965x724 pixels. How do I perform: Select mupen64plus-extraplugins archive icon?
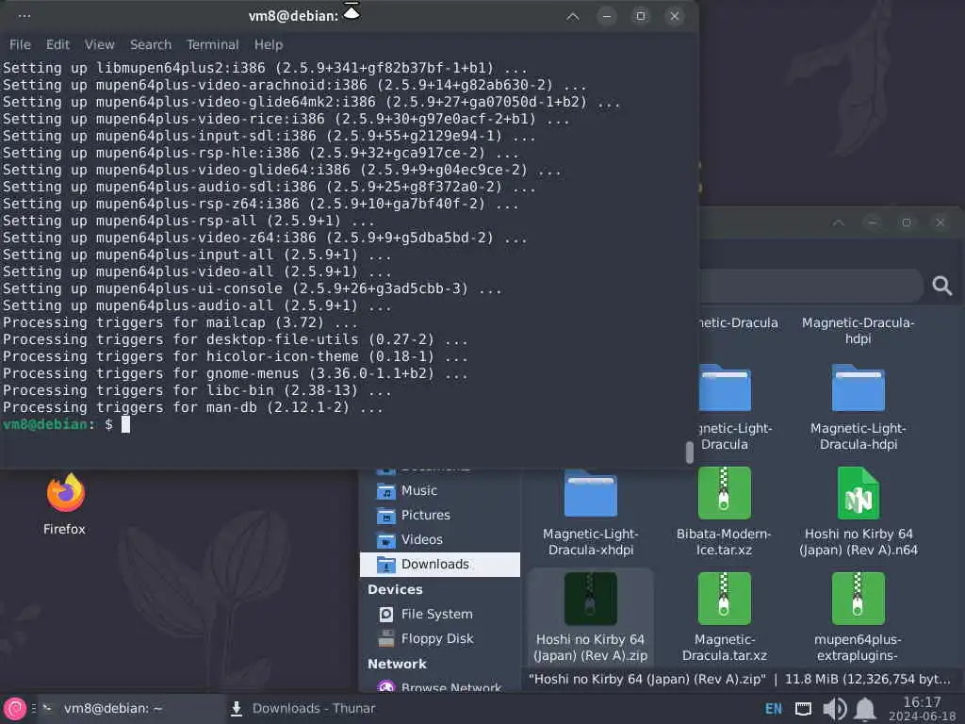pyautogui.click(x=858, y=599)
